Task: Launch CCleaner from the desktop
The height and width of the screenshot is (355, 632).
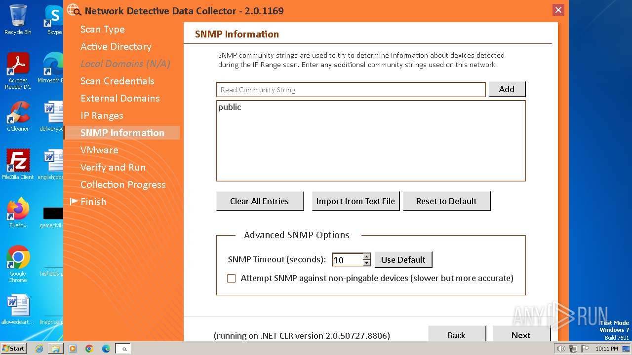Action: pyautogui.click(x=18, y=116)
